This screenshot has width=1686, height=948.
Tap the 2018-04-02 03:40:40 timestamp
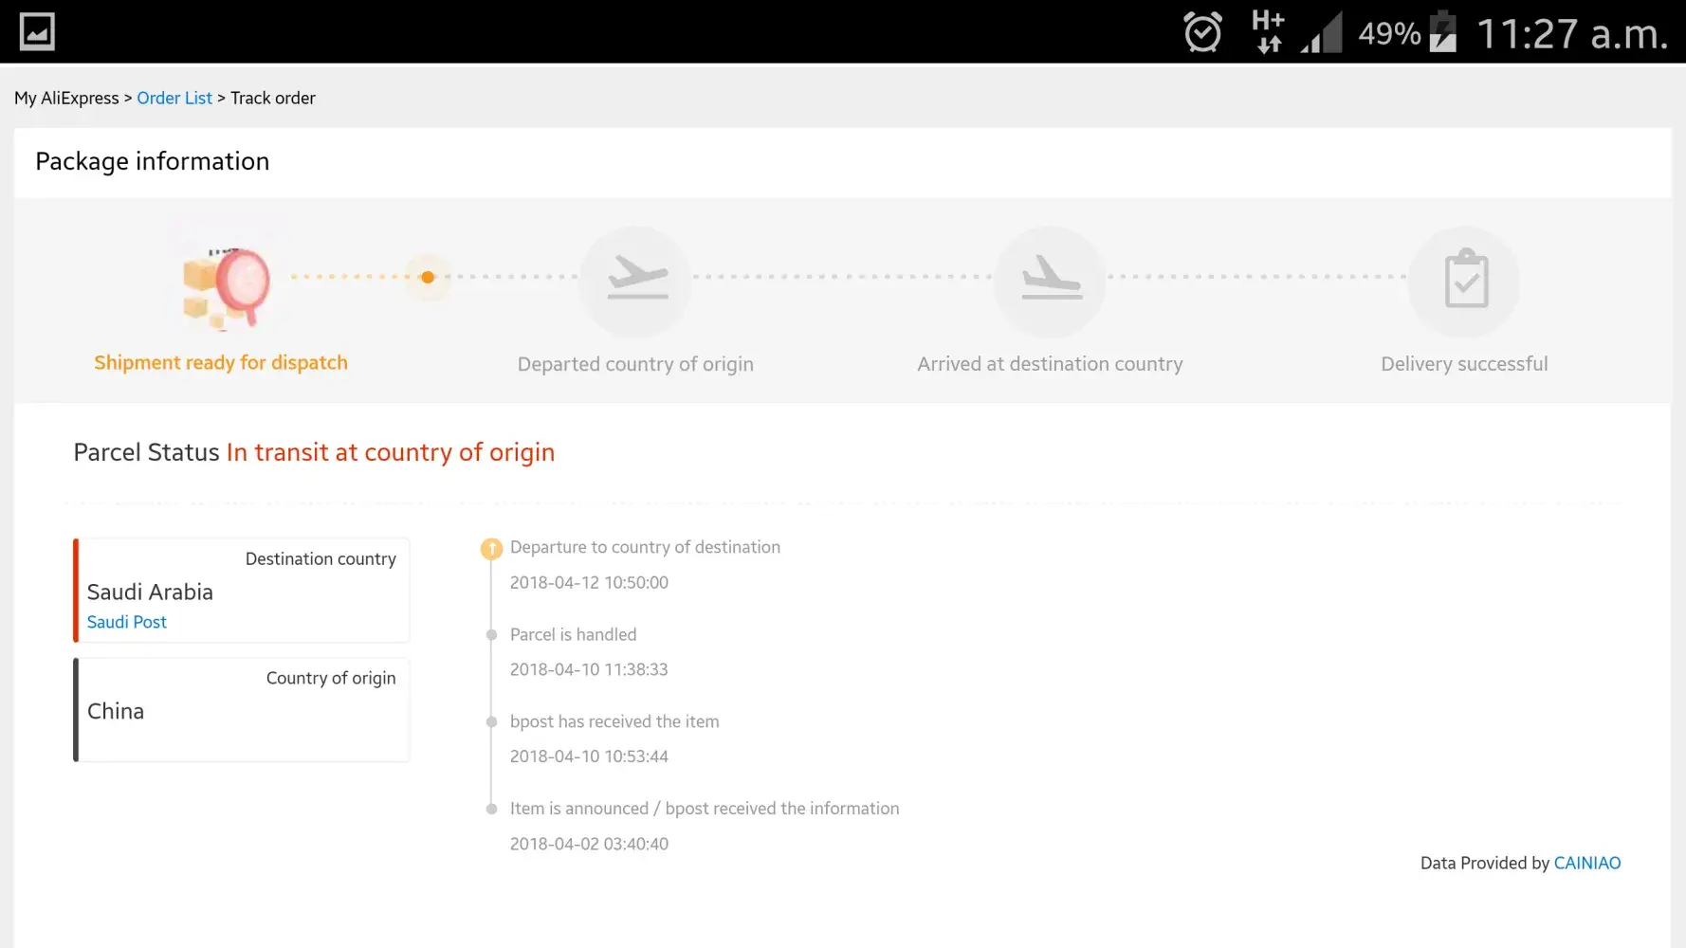click(589, 844)
